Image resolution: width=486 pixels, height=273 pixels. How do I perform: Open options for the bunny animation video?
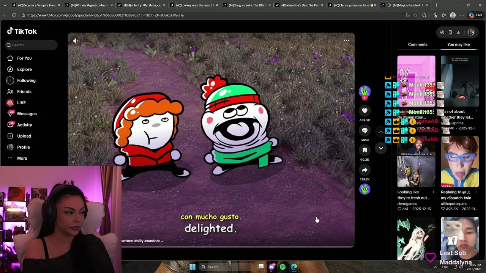[433, 111]
